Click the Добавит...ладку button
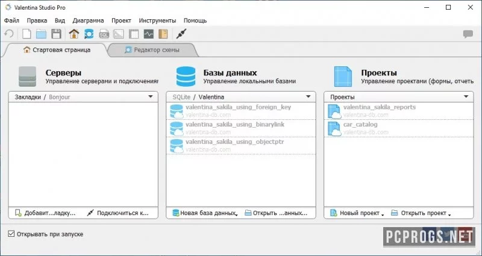 tap(46, 213)
